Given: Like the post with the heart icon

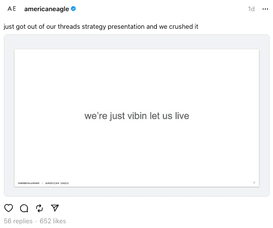Looking at the screenshot, I should [9, 208].
